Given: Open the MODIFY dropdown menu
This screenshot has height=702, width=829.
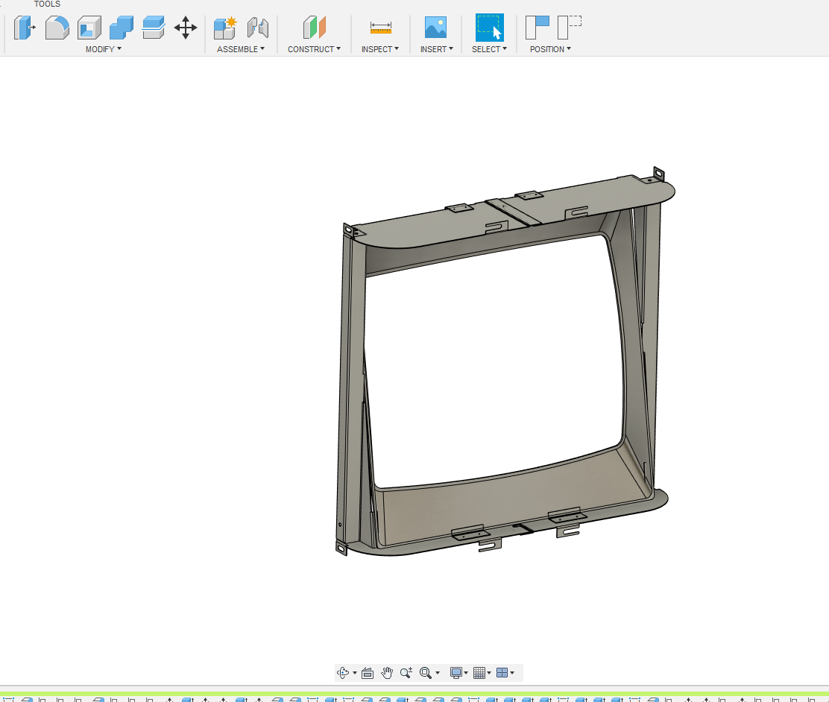Looking at the screenshot, I should 104,49.
